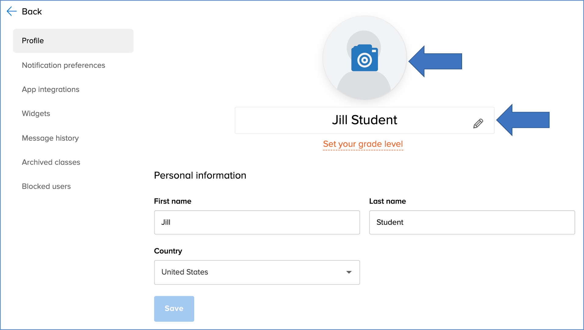View Message history
The width and height of the screenshot is (584, 330).
[50, 138]
